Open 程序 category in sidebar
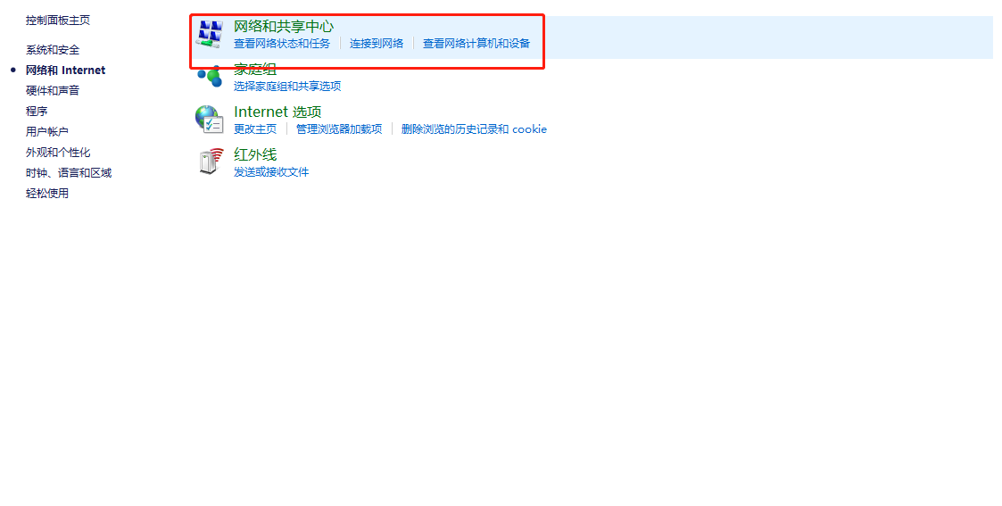1002x506 pixels. pos(37,112)
